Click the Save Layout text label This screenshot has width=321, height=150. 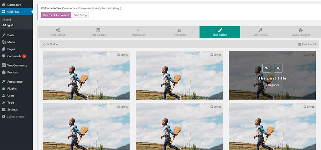(x=309, y=44)
